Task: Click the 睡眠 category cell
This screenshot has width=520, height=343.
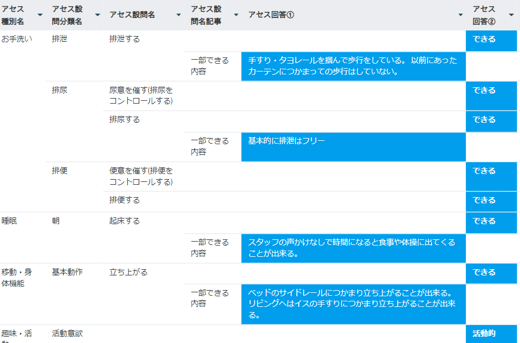Action: tap(10, 221)
